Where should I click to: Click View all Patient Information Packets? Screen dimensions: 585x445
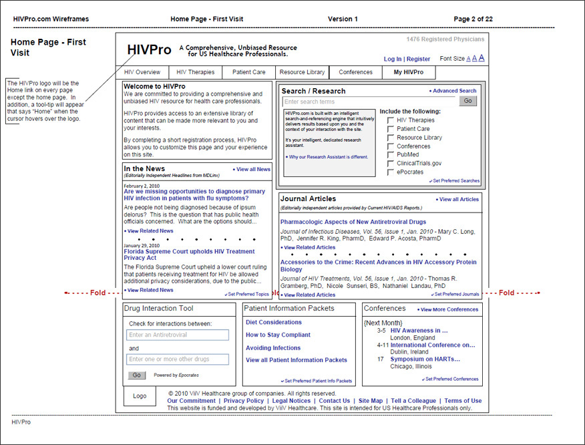tap(297, 360)
